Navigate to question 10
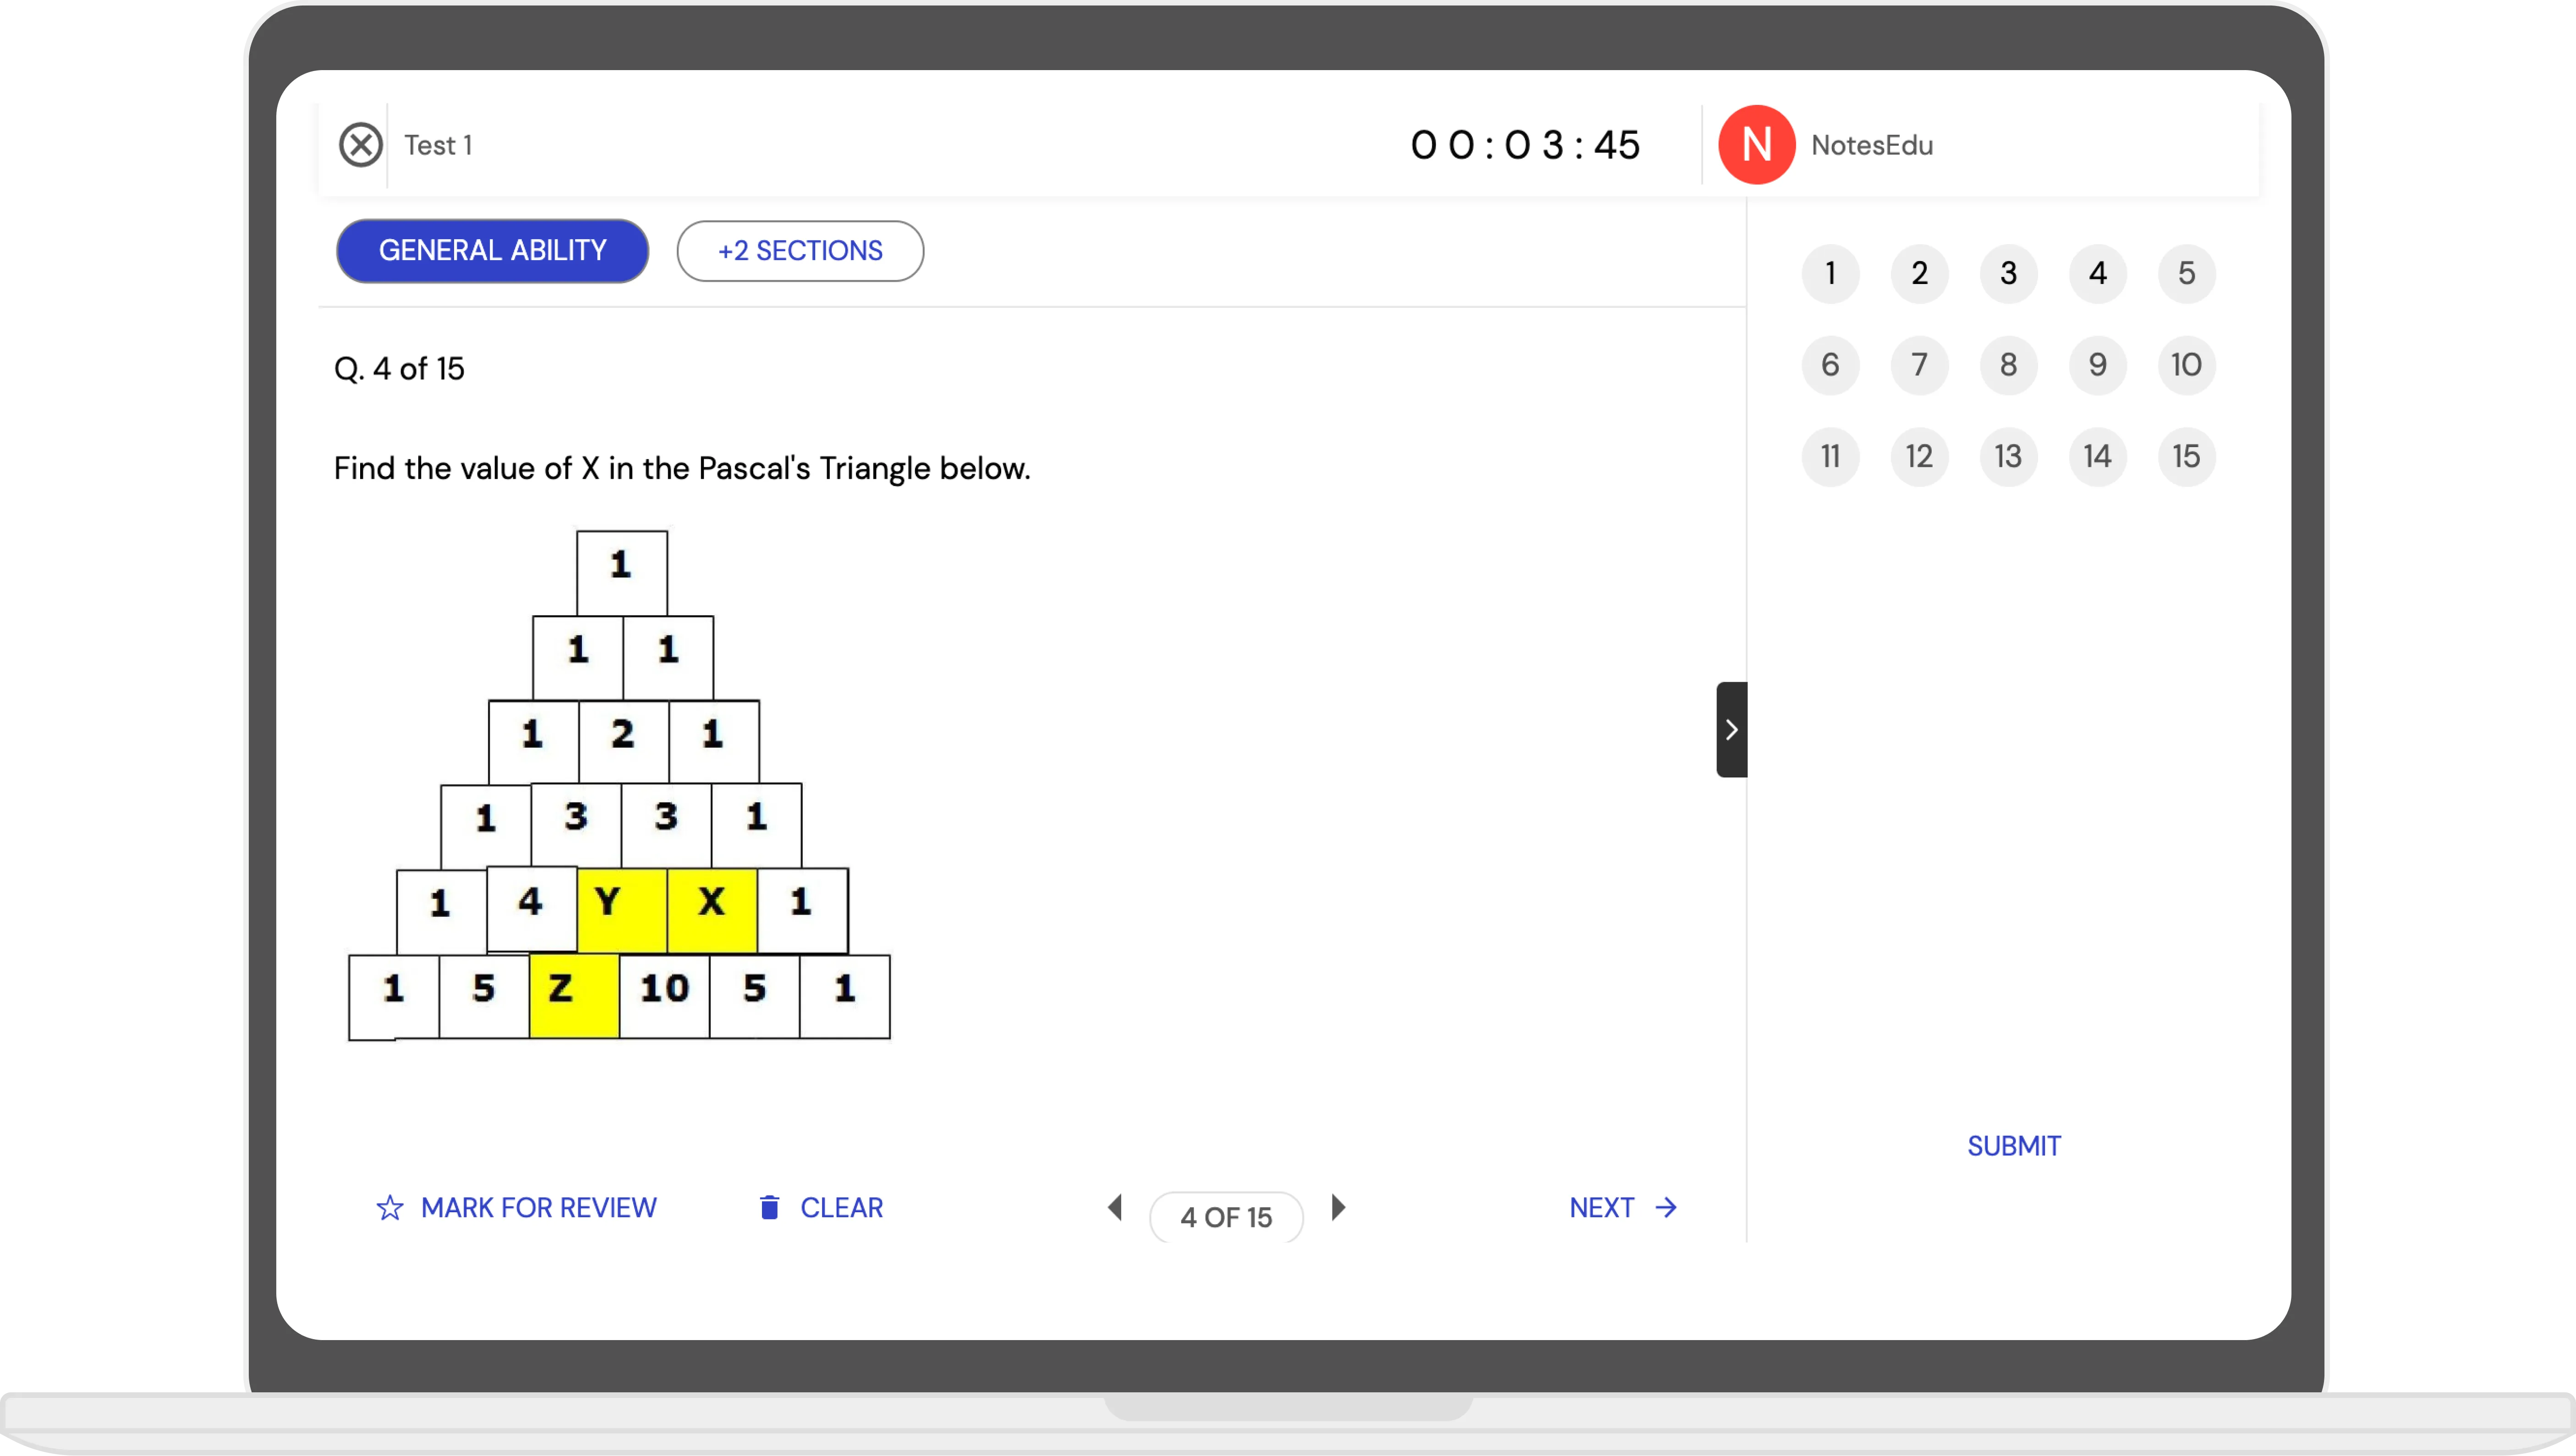Viewport: 2576px width, 1456px height. (x=2186, y=365)
